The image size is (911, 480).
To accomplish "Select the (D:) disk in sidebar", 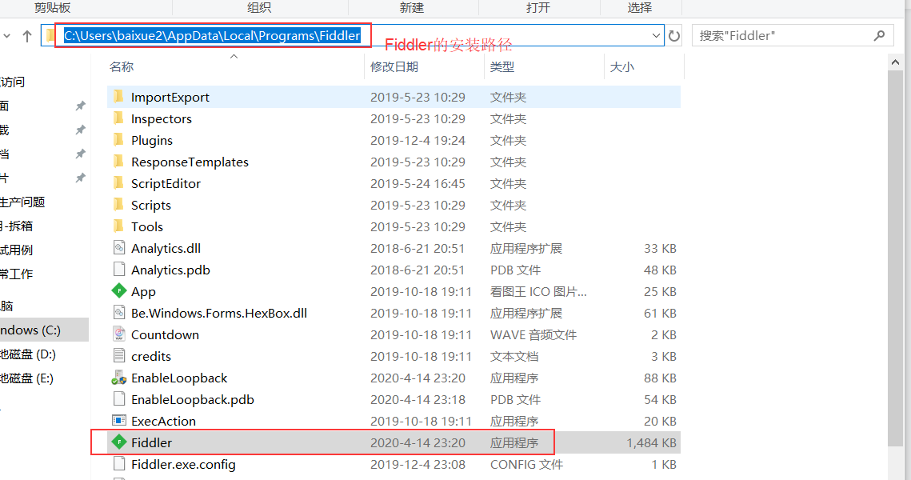I will 27,354.
